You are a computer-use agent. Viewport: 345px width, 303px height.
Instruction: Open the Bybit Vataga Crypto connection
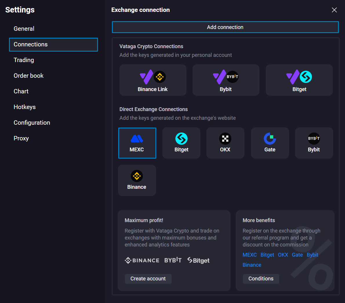(x=226, y=80)
